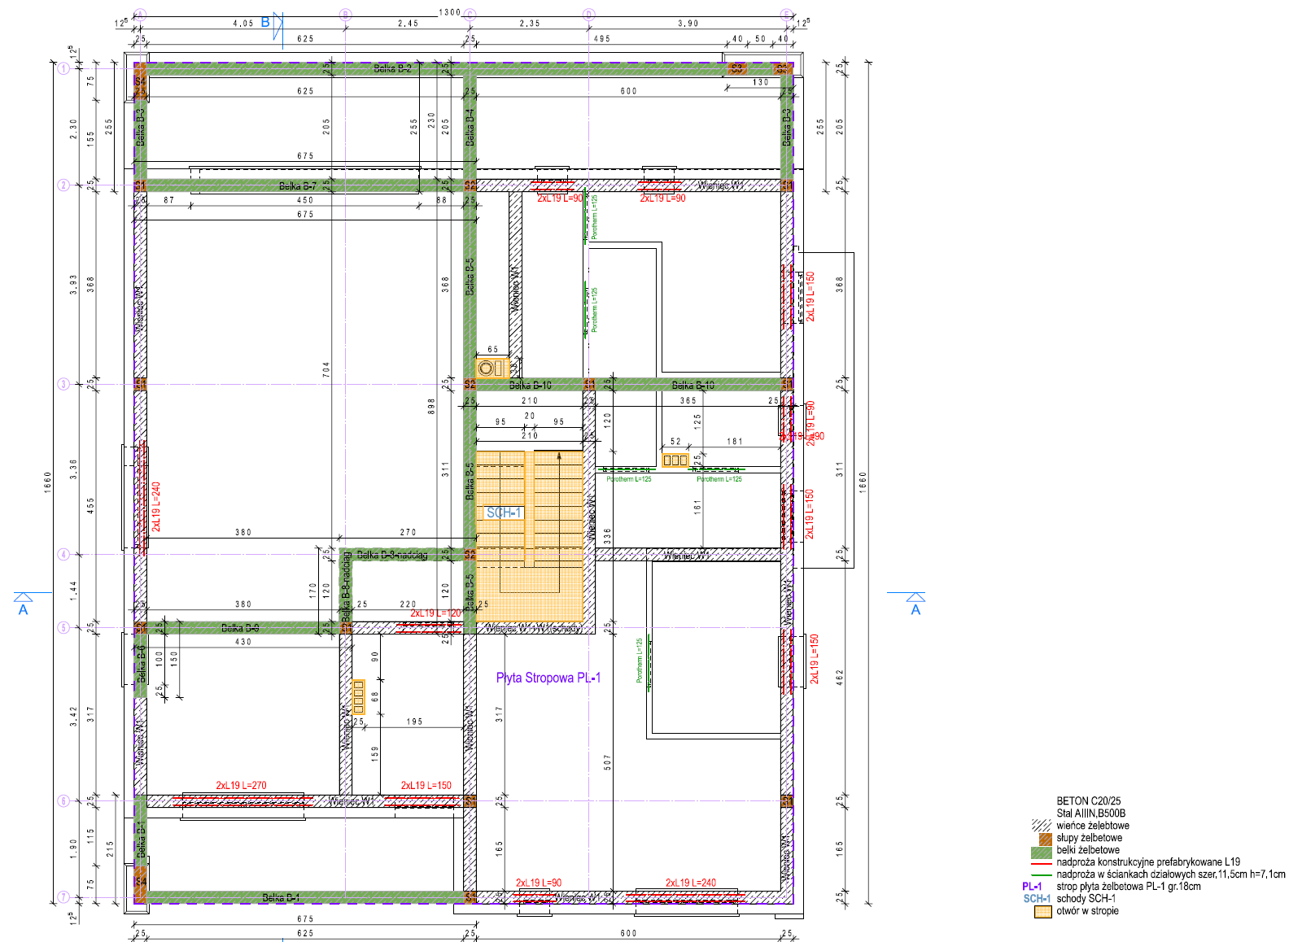Select the 2xL19 L=270 lintel label
Screen dimensions: 1302x942
(x=241, y=785)
